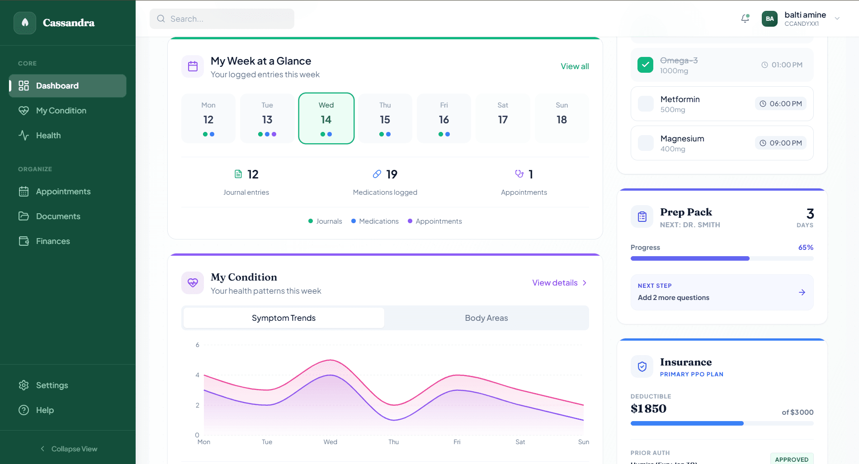The width and height of the screenshot is (859, 464).
Task: Click the Finances wallet icon in sidebar
Action: [x=24, y=241]
